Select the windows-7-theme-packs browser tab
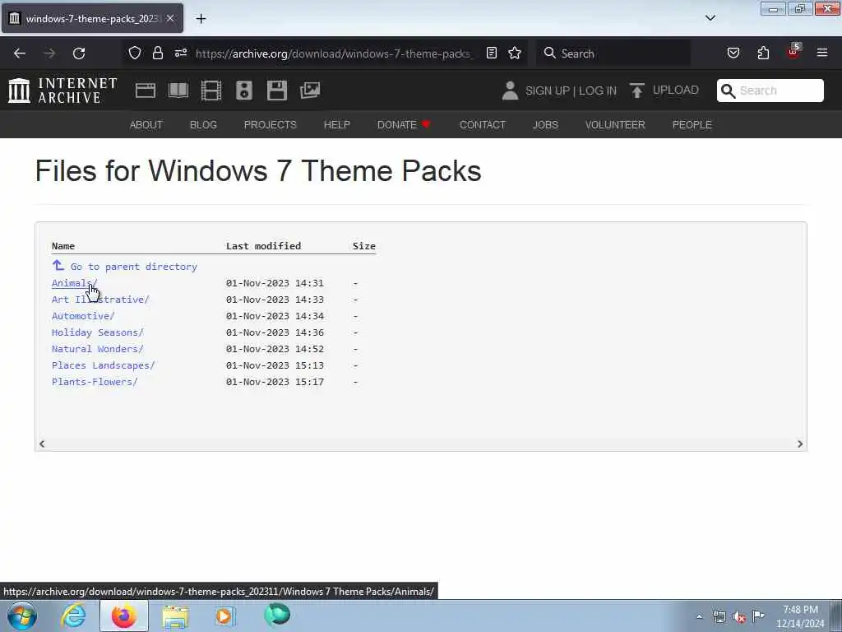This screenshot has width=842, height=632. (x=92, y=19)
